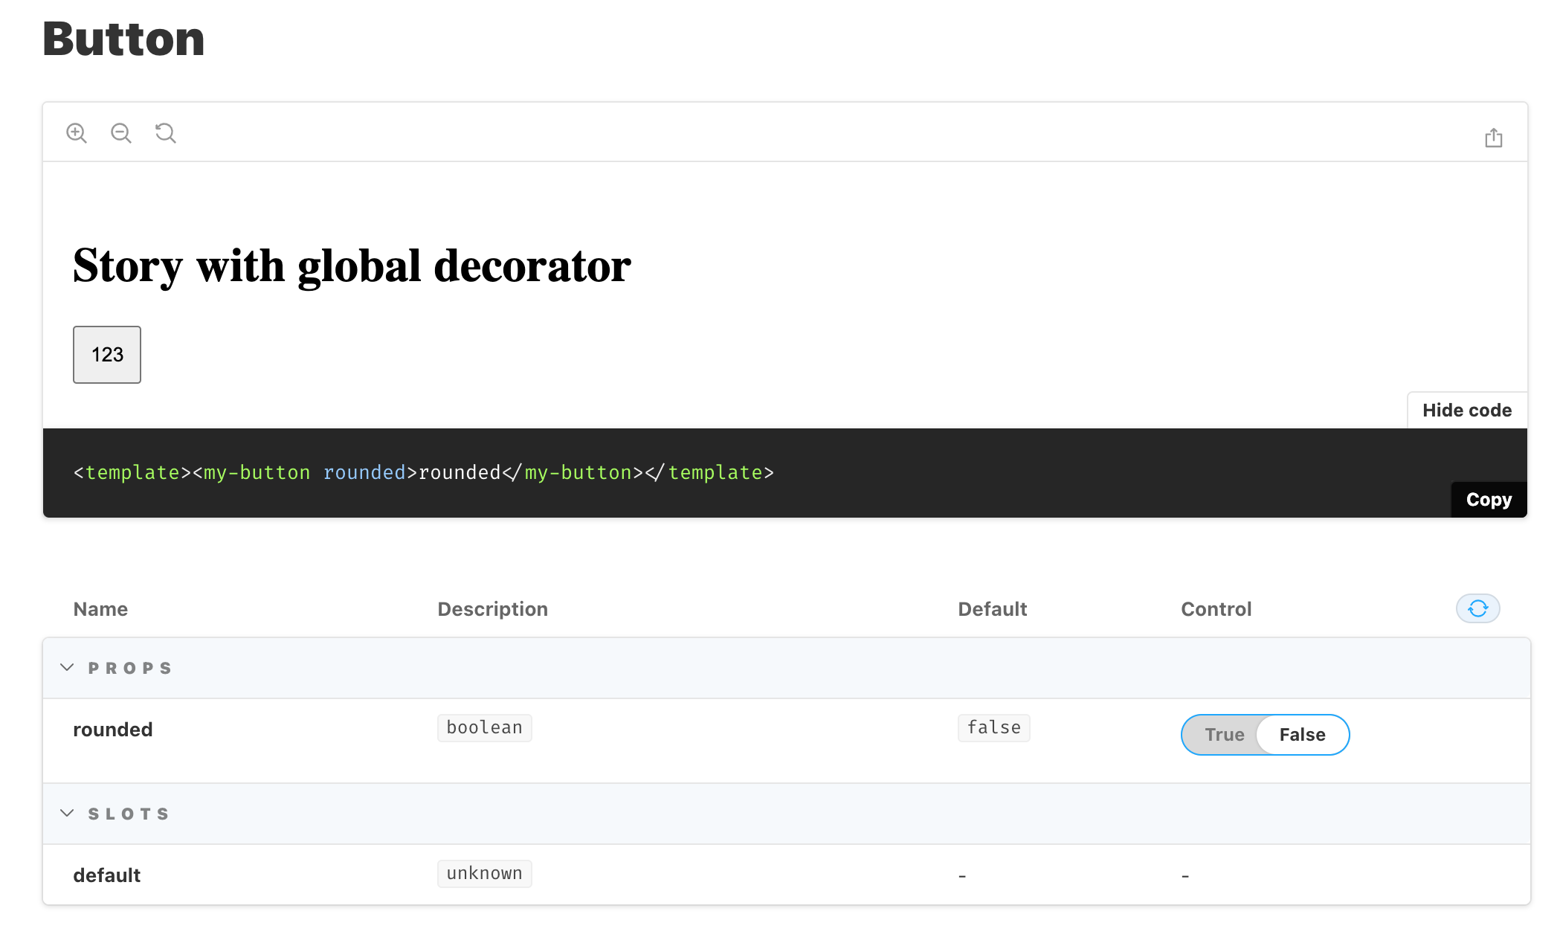The image size is (1560, 949).
Task: Reset the canvas zoom level
Action: pyautogui.click(x=166, y=132)
